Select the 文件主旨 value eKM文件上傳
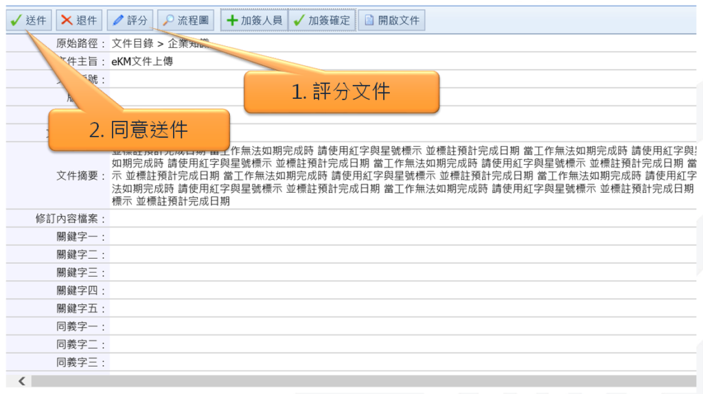 (142, 61)
